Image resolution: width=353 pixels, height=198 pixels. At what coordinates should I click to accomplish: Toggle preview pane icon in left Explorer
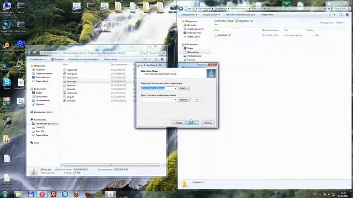[156, 59]
